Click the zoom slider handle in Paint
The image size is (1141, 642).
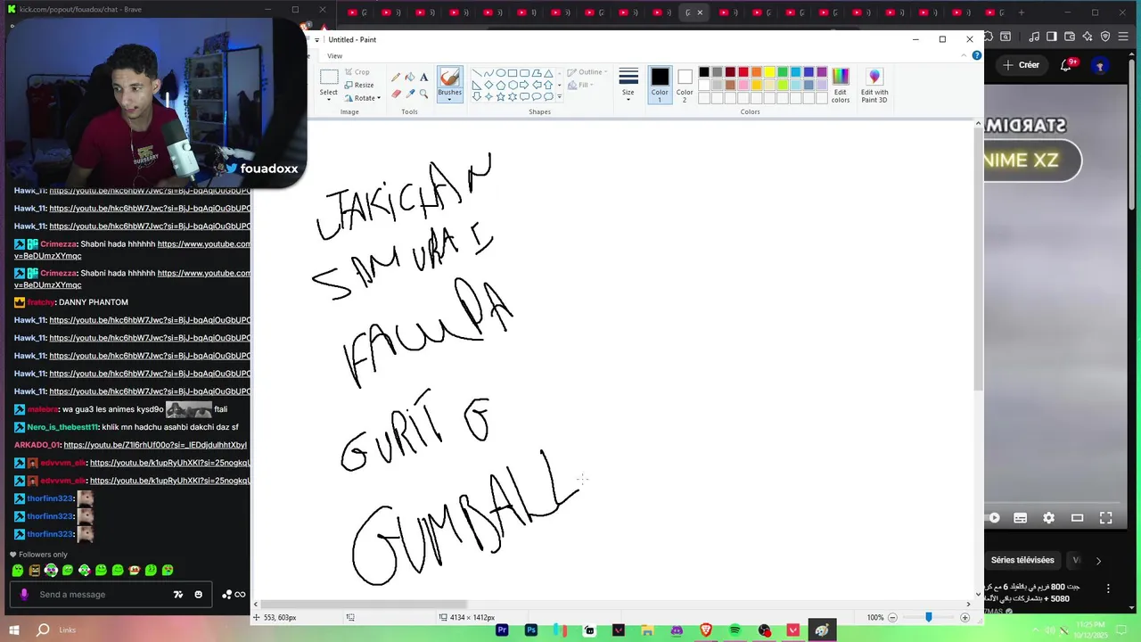tap(928, 617)
